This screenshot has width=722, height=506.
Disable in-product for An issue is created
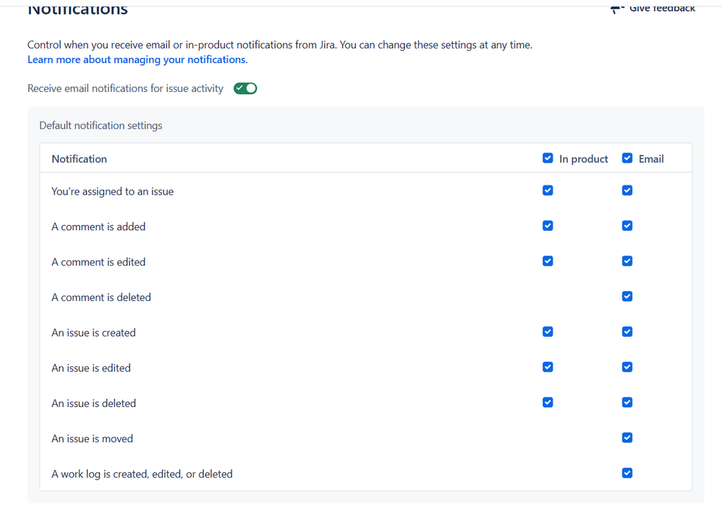548,332
